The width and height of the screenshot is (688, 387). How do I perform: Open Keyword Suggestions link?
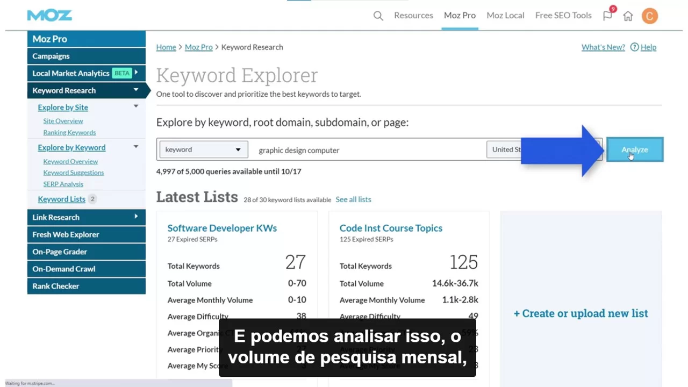tap(74, 173)
